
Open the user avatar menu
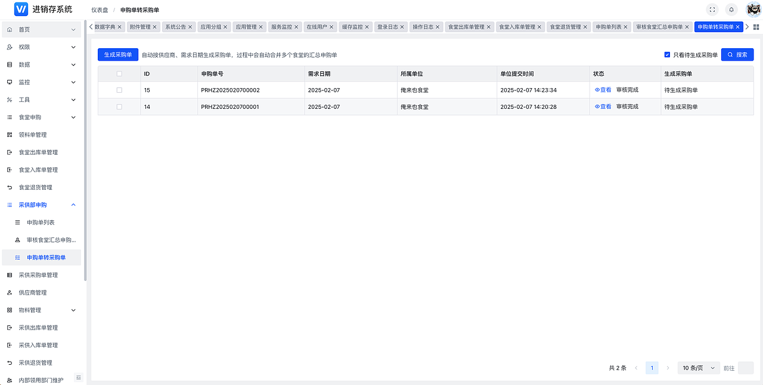tap(753, 10)
